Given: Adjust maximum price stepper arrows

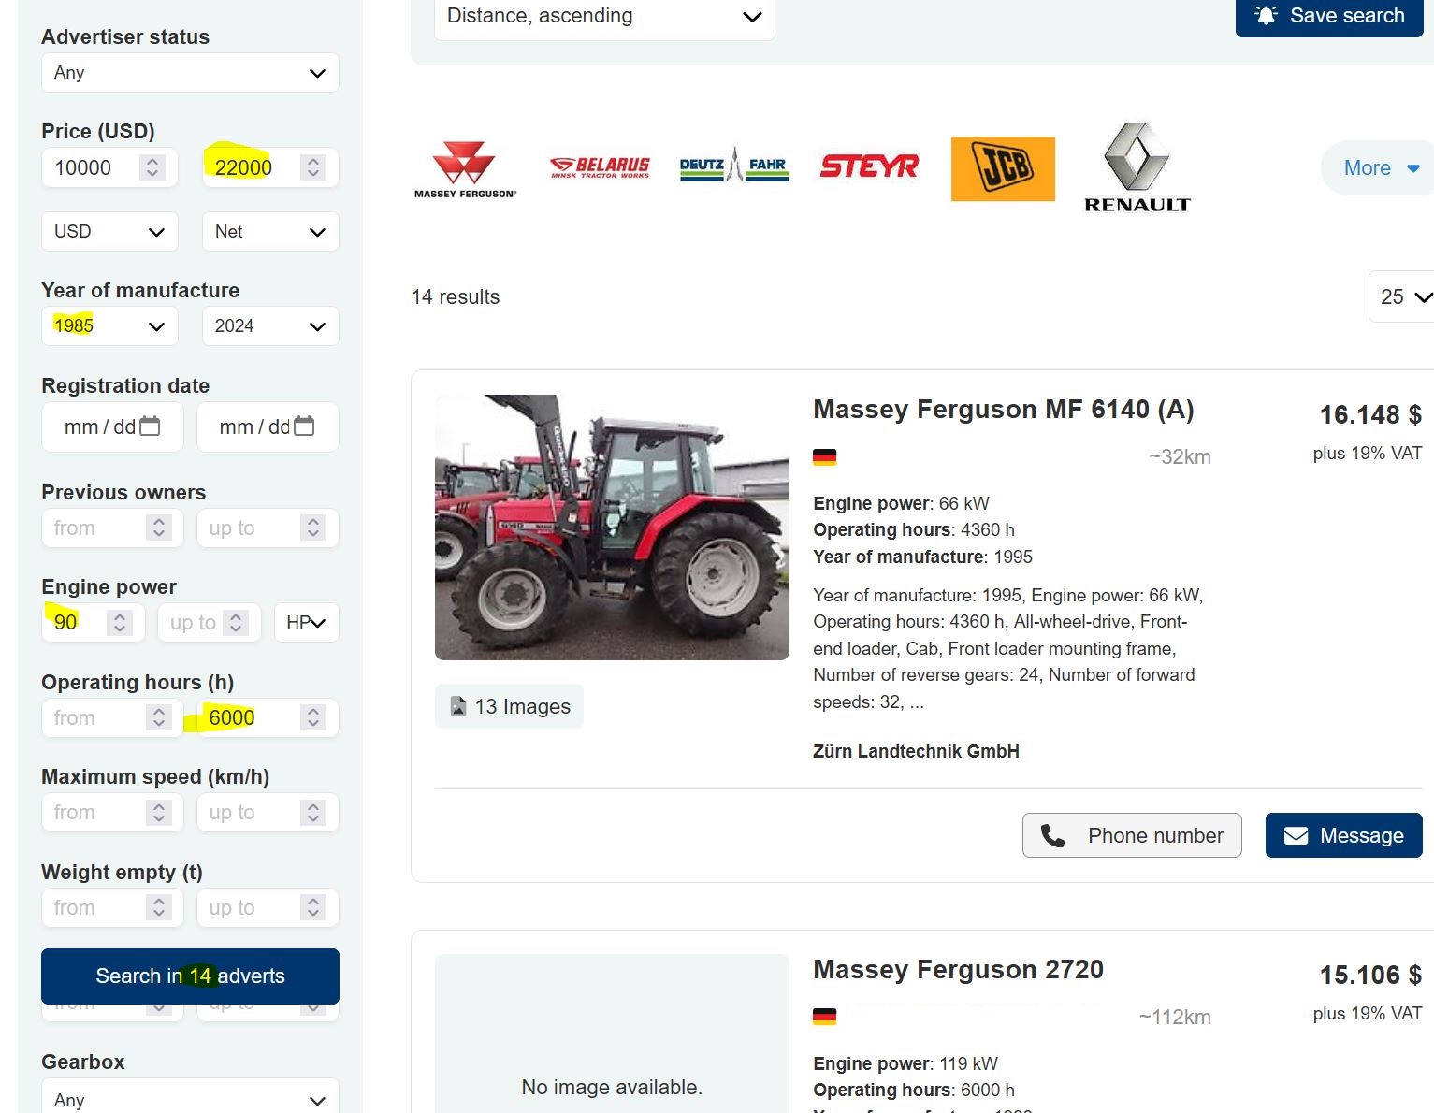Looking at the screenshot, I should point(313,168).
